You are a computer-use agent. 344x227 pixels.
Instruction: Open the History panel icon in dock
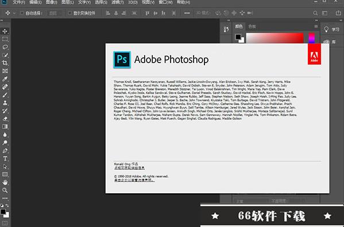(226, 29)
